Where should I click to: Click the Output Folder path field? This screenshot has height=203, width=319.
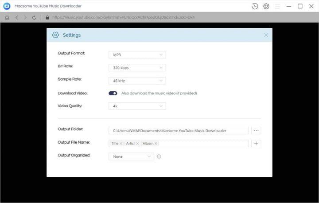[x=179, y=130]
